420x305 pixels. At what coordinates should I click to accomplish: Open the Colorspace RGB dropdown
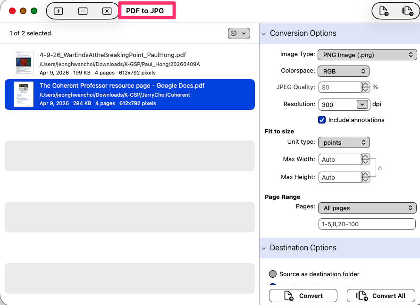tap(344, 71)
